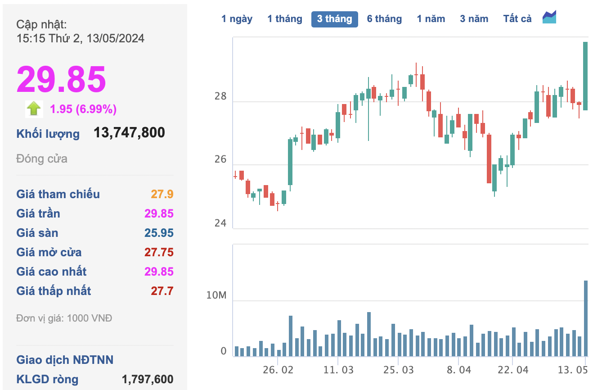This screenshot has width=593, height=390.
Task: Click the KLGD ròng value 1,797,600
Action: click(x=148, y=379)
